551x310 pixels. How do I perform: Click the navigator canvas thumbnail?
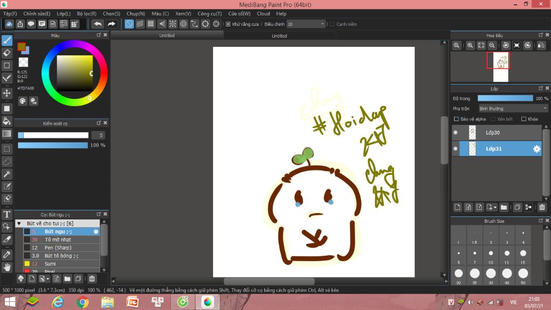pyautogui.click(x=501, y=67)
